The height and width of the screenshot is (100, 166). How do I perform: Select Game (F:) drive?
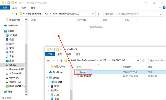coord(12,77)
